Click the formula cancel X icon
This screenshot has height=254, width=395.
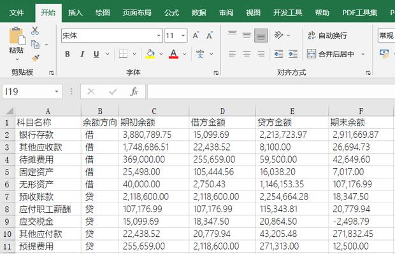coord(91,91)
